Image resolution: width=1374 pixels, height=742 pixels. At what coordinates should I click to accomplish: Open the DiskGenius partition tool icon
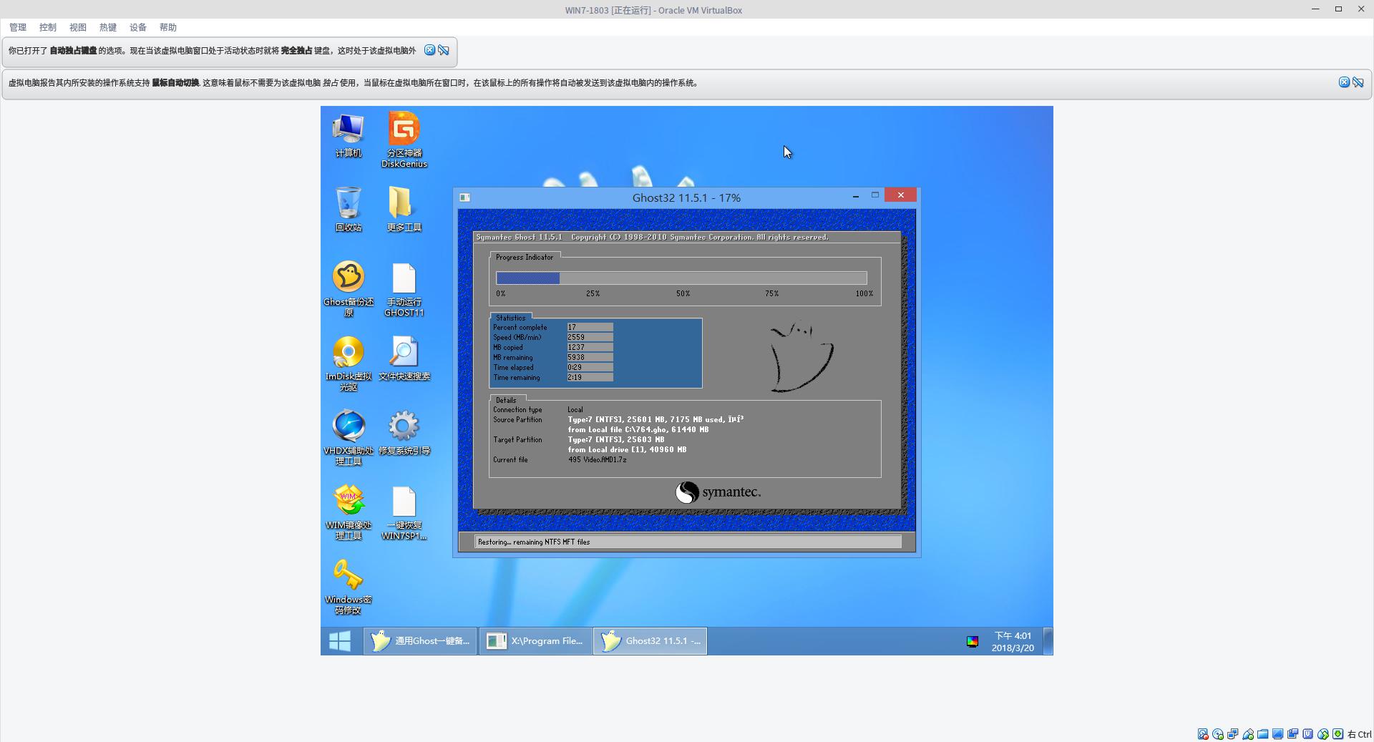404,130
